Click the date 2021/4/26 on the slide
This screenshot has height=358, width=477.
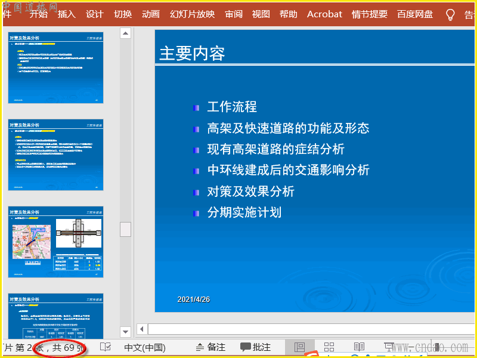pos(194,300)
